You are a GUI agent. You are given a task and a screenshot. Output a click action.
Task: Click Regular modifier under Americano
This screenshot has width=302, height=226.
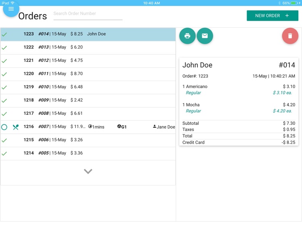coord(193,93)
